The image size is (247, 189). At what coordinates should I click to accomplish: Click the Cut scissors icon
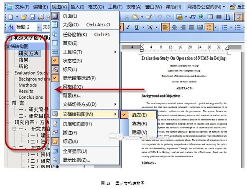click(x=127, y=17)
